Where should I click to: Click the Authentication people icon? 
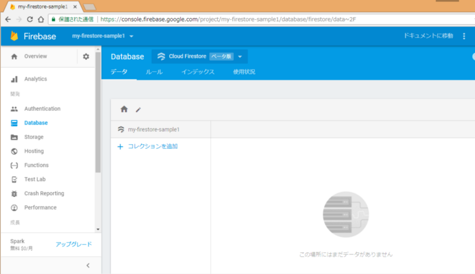coord(14,109)
